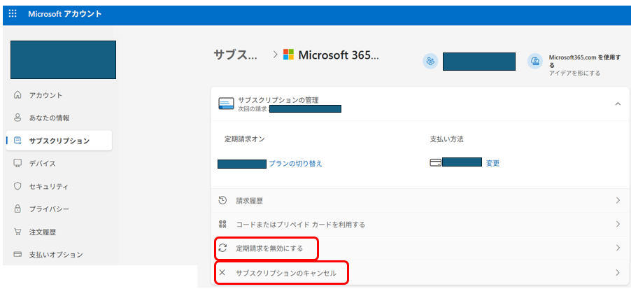Screen dimensions: 631x289
Task: Click the Microsoft365.com round icon
Action: pyautogui.click(x=535, y=61)
